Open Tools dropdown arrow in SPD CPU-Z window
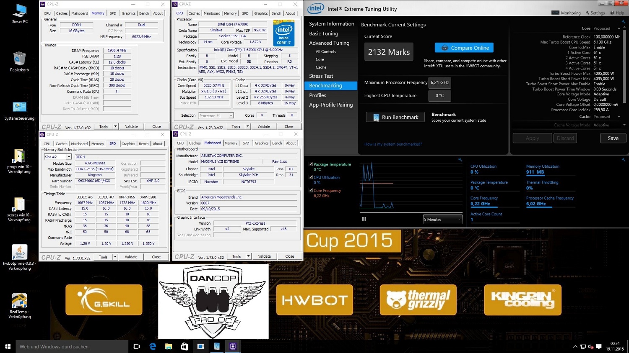 [x=115, y=257]
